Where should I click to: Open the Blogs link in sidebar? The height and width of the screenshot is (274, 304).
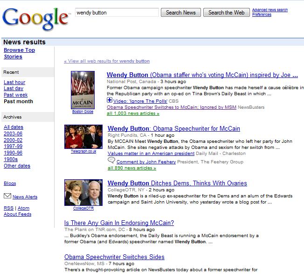coord(10,183)
